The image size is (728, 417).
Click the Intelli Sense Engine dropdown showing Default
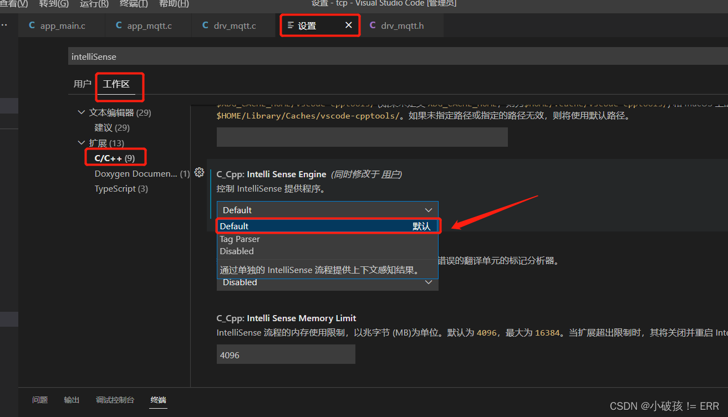pos(327,210)
